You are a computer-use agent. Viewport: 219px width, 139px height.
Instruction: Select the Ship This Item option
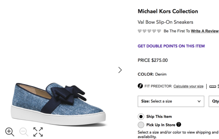(x=141, y=116)
